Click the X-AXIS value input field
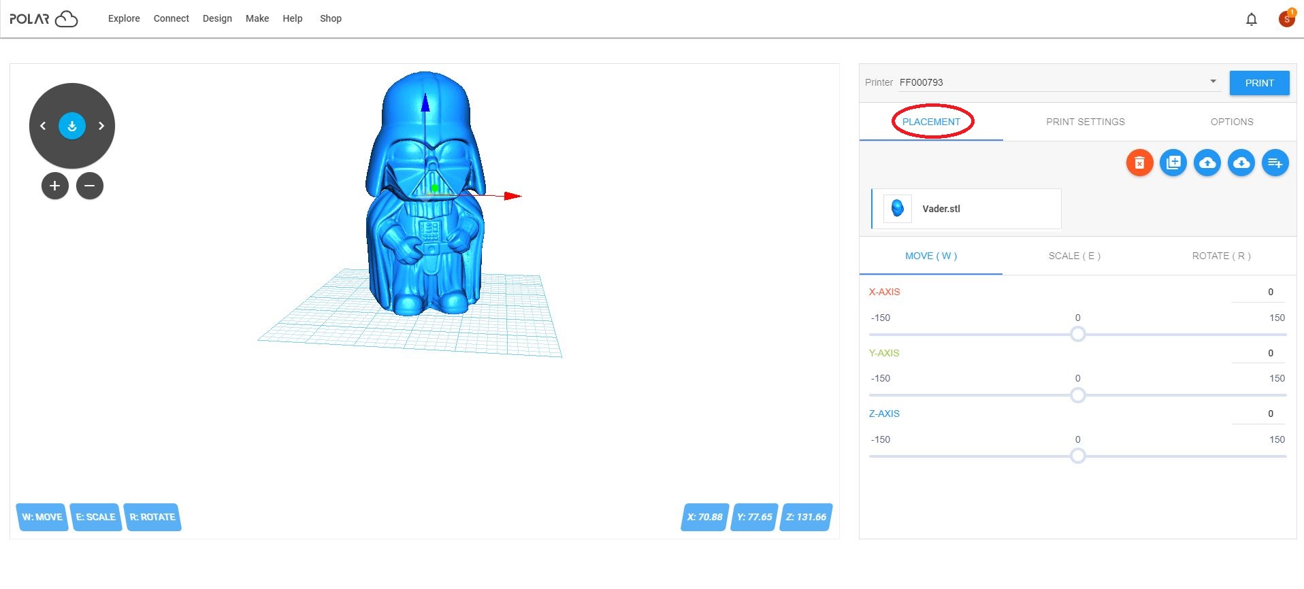 pyautogui.click(x=1258, y=292)
